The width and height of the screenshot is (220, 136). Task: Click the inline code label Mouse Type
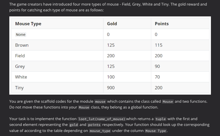pyautogui.click(x=155, y=131)
